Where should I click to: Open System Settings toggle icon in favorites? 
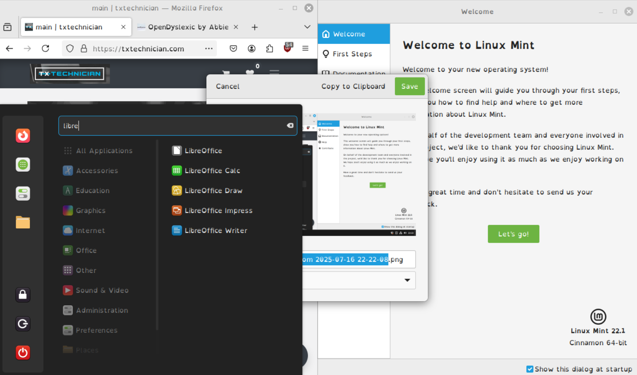(23, 193)
